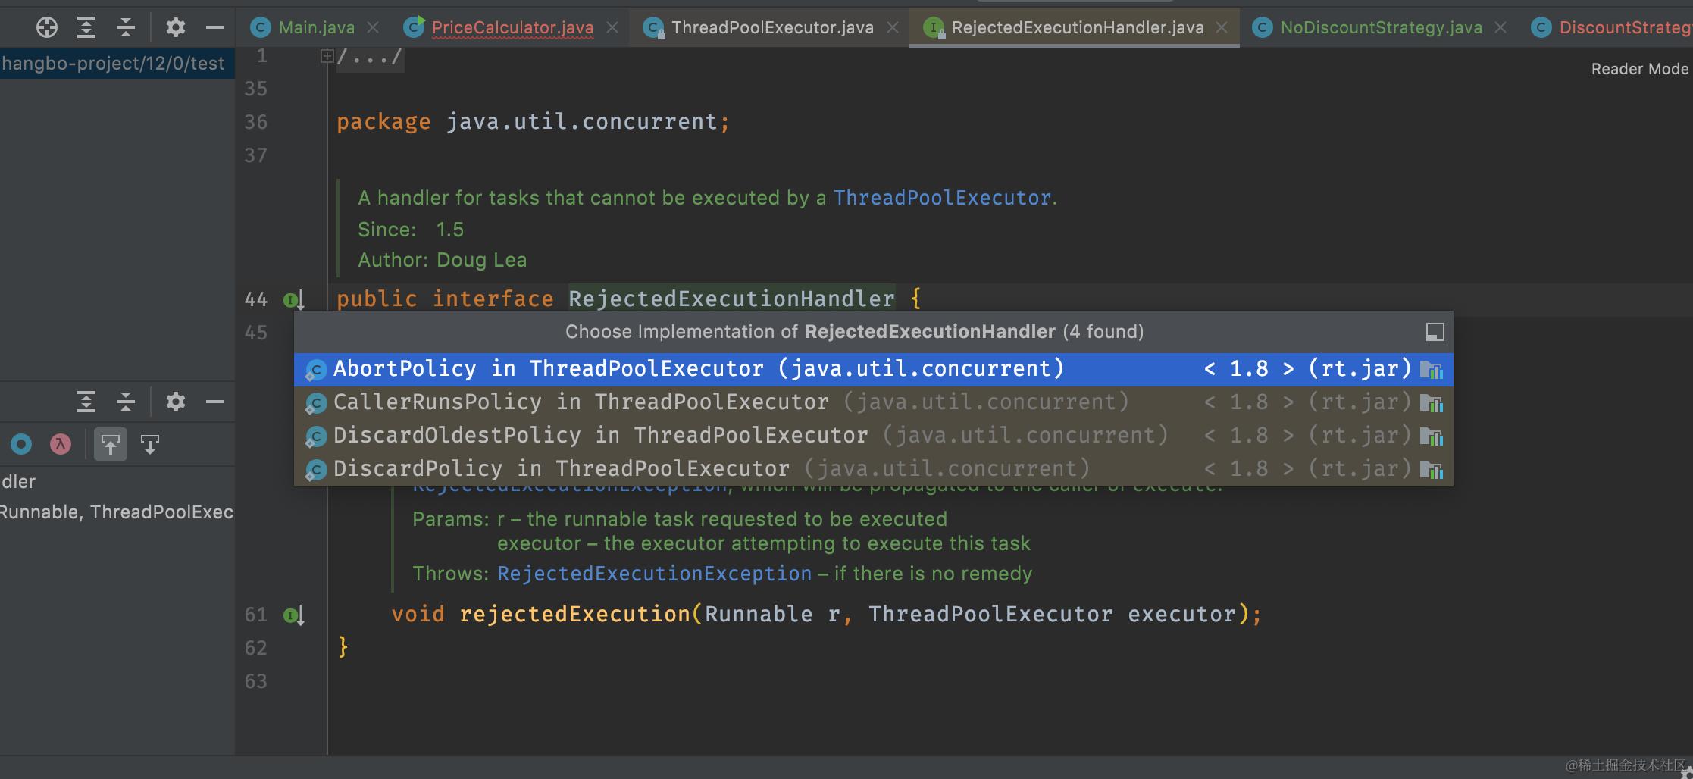Click the Main.java class file icon
Image resolution: width=1693 pixels, height=779 pixels.
pos(261,28)
